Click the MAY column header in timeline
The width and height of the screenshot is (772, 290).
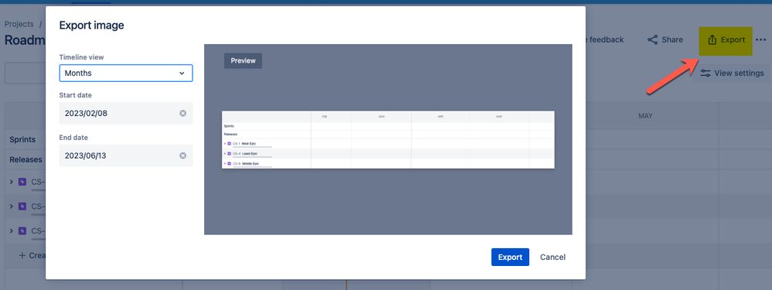(645, 116)
